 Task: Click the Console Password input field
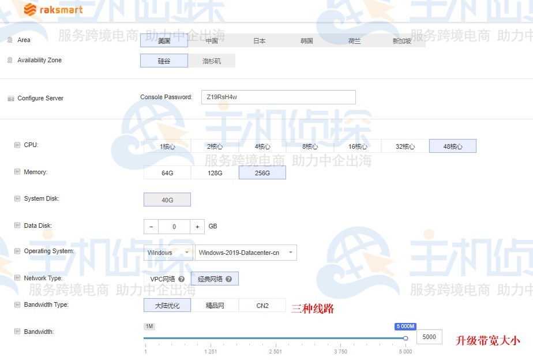pyautogui.click(x=277, y=97)
